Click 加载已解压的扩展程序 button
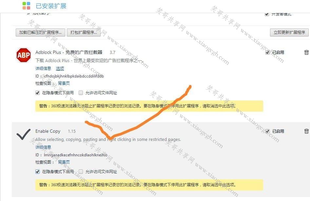 41,32
